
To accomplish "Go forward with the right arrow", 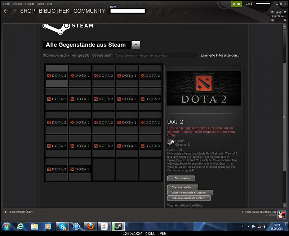I will [x=14, y=11].
